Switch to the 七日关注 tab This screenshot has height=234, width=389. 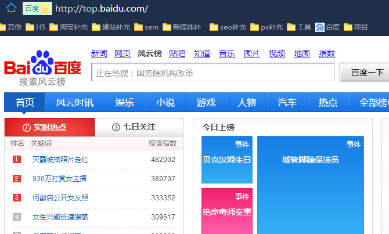pyautogui.click(x=139, y=127)
